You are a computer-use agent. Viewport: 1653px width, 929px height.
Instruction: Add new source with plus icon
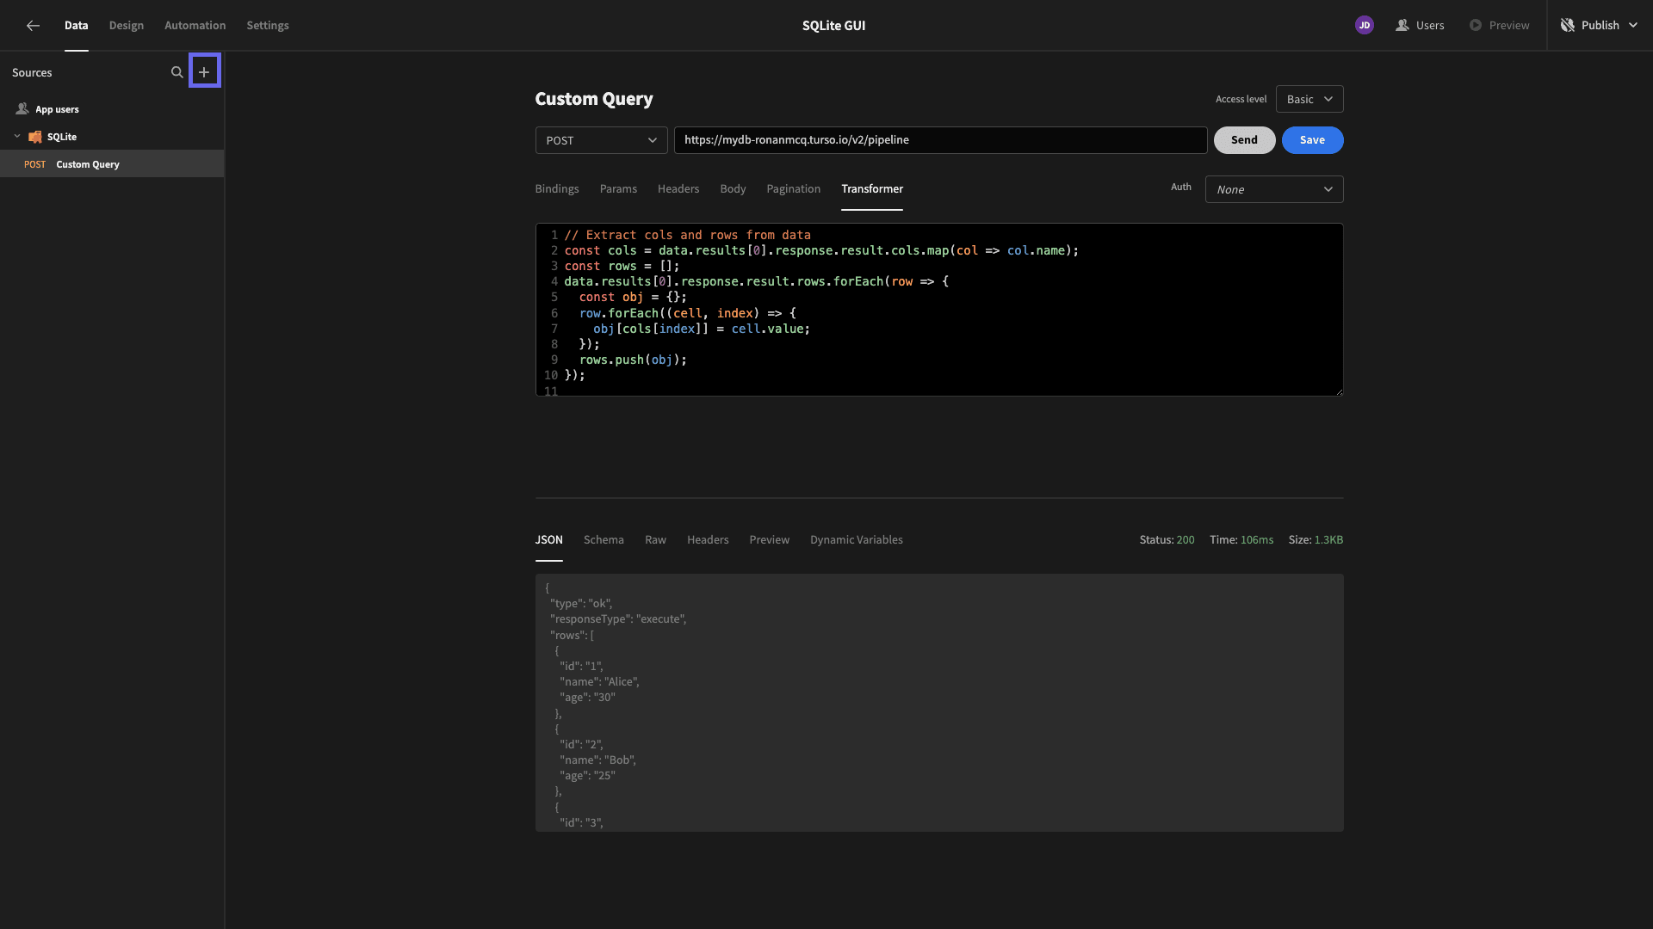pyautogui.click(x=204, y=72)
